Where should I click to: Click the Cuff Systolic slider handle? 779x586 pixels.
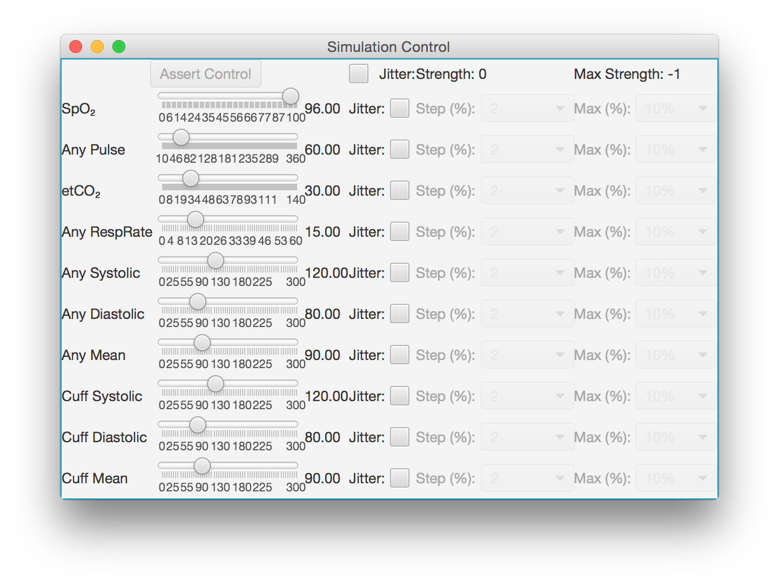[x=216, y=384]
